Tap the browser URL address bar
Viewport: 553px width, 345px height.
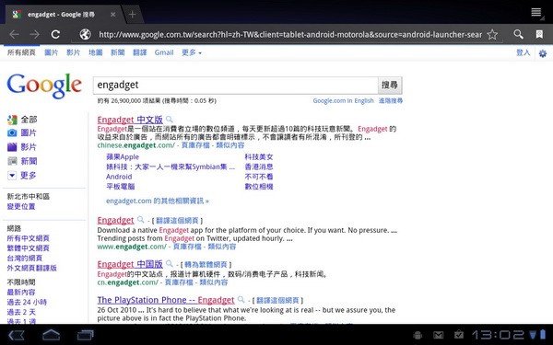coord(289,35)
